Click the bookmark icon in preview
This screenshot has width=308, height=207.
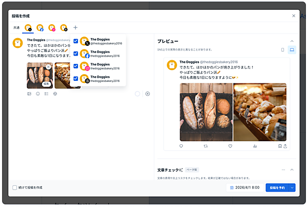tap(280, 146)
